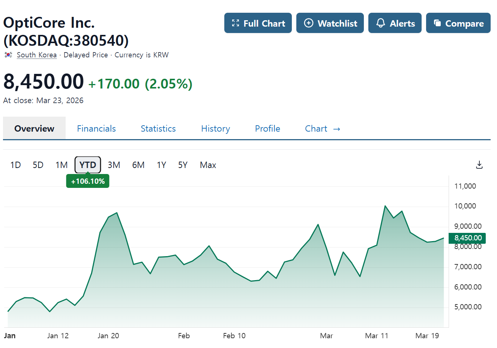Image resolution: width=497 pixels, height=348 pixels.
Task: Click the Compare stacked-squares icon
Action: [x=437, y=23]
